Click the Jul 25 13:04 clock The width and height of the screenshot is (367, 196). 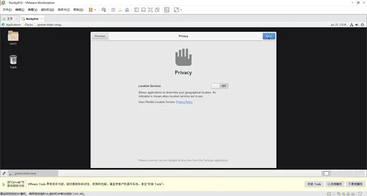click(x=338, y=25)
